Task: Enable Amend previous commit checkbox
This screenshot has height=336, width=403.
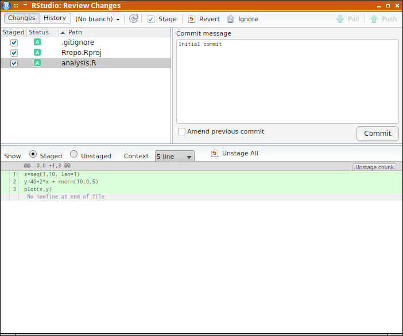Action: [182, 132]
